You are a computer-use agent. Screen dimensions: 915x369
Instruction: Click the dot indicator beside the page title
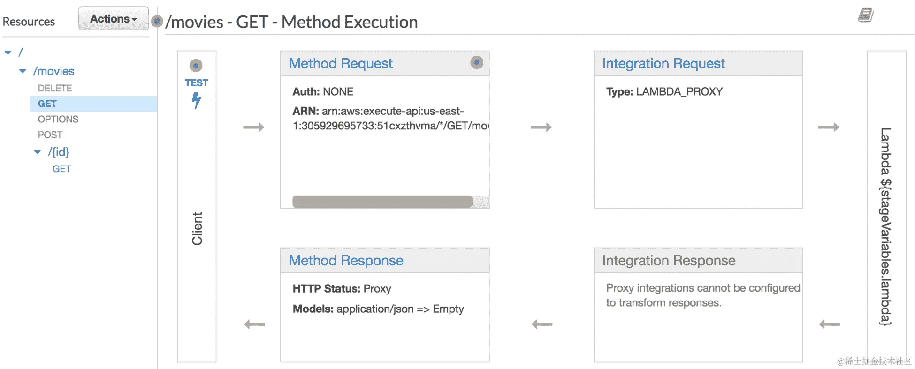tap(158, 22)
